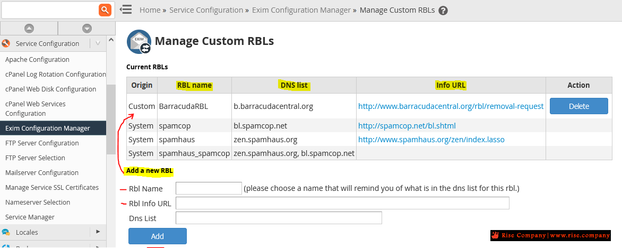Click the Custom origin cell
622x248 pixels.
coord(142,106)
